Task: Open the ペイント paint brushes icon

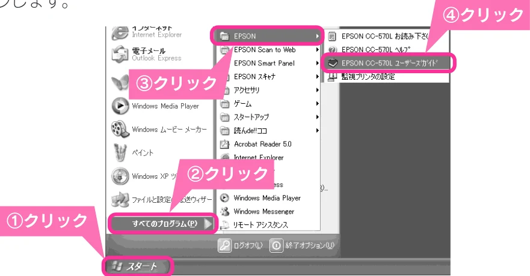Action: [x=120, y=152]
